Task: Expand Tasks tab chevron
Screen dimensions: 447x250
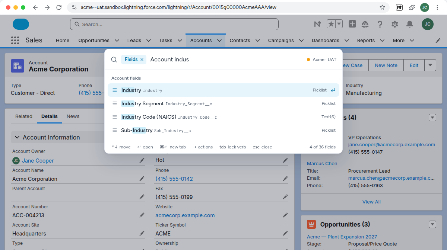Action: tap(180, 40)
